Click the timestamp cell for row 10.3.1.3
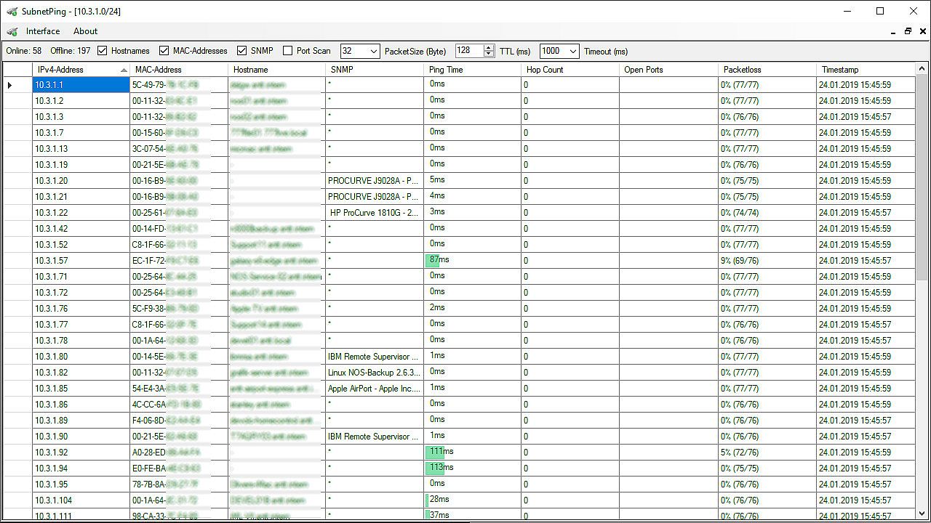This screenshot has height=523, width=931. (865, 117)
